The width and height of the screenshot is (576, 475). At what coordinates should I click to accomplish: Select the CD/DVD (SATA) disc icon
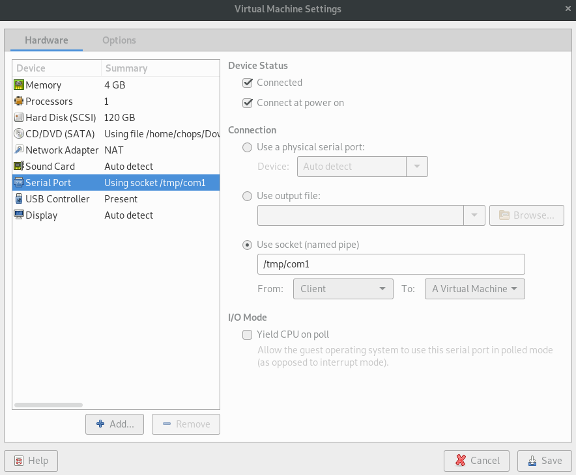click(19, 134)
